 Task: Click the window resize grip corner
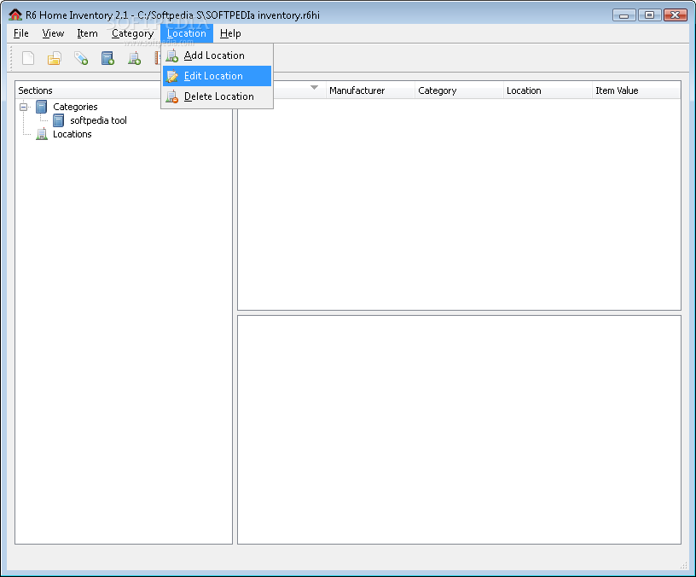click(x=683, y=565)
